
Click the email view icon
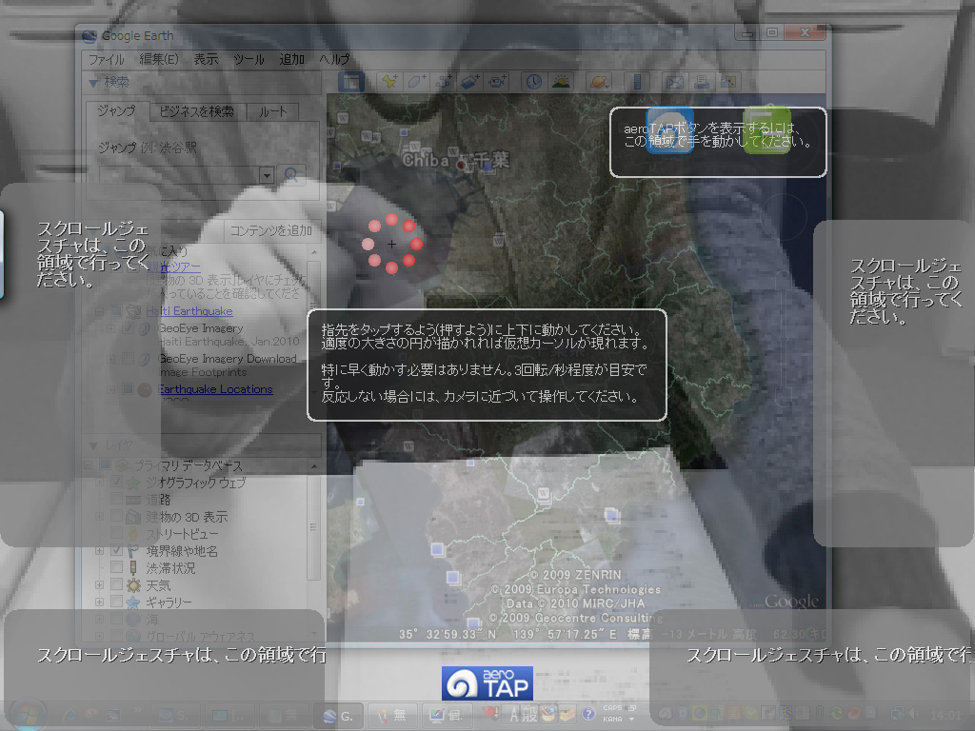click(673, 82)
